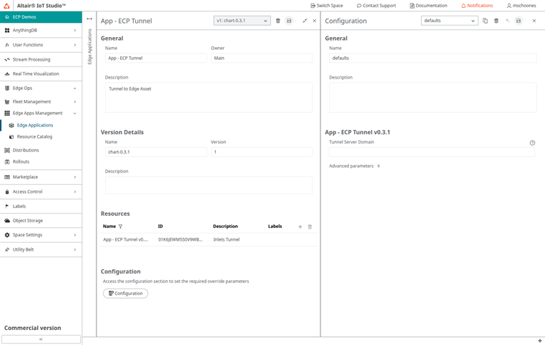545x345 pixels.
Task: Collapse the left sidebar with chevron button
Action: 41,339
